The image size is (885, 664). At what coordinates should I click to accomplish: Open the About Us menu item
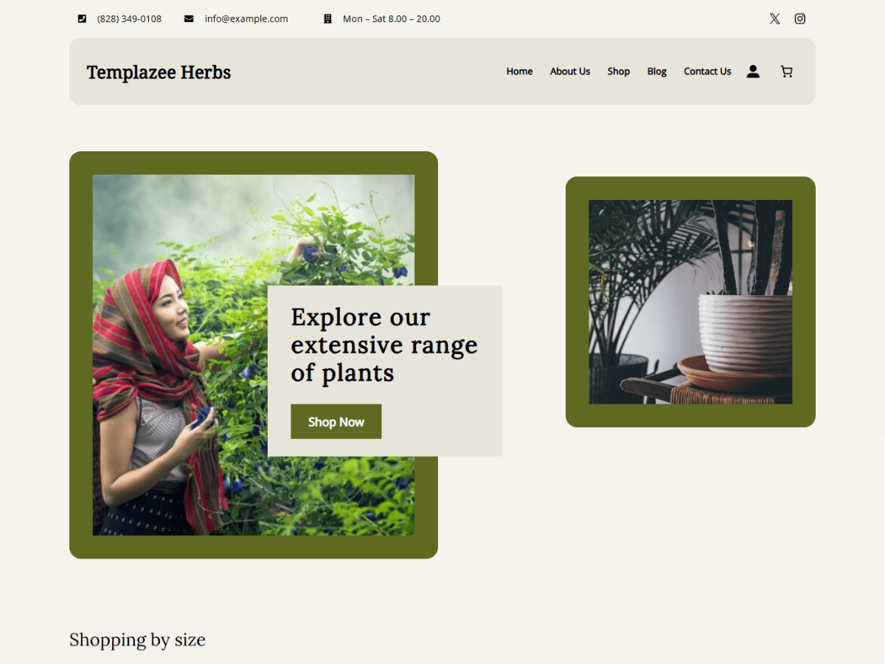point(570,72)
